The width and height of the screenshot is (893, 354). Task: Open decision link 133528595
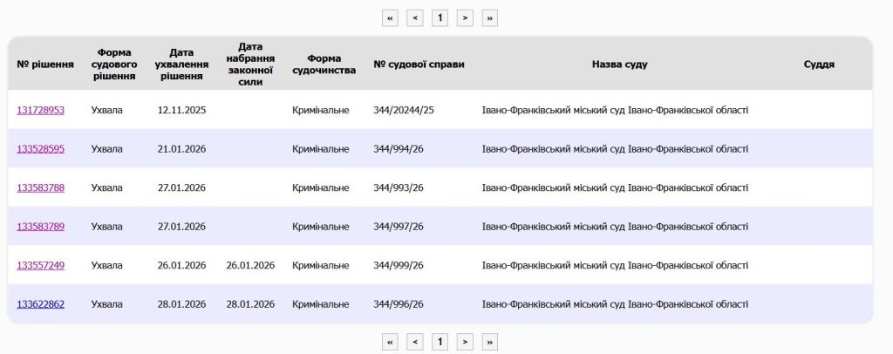tap(40, 149)
